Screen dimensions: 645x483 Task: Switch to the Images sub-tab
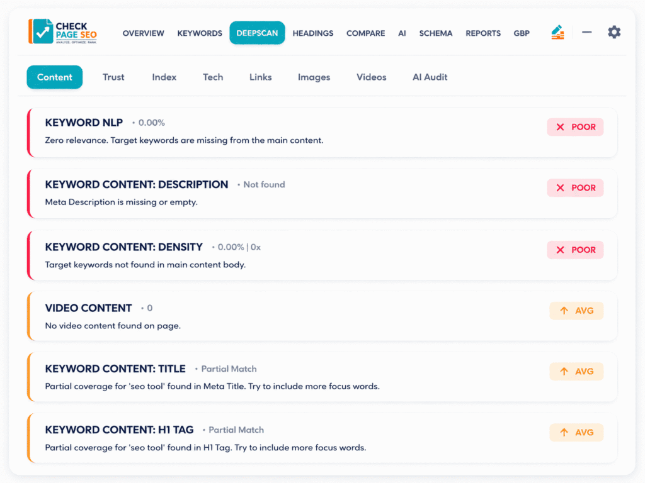tap(314, 77)
